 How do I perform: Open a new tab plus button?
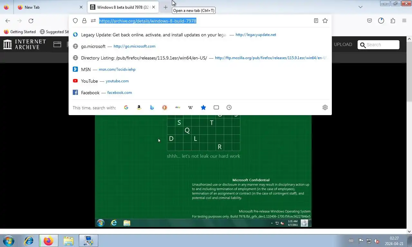[165, 7]
